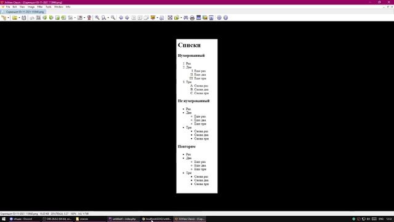Image resolution: width=394 pixels, height=222 pixels.
Task: Click the volume icon in system tray
Action: tap(369, 219)
